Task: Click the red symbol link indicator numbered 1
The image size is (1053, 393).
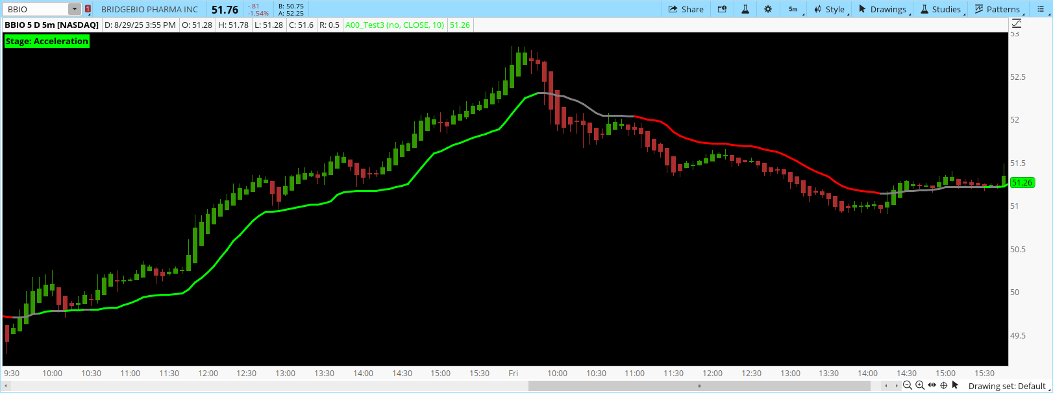Action: pos(88,9)
